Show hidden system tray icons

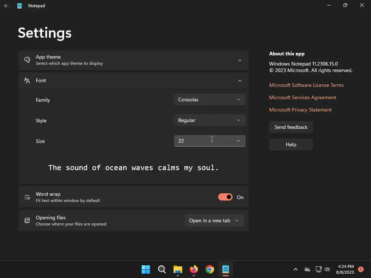tap(296, 269)
